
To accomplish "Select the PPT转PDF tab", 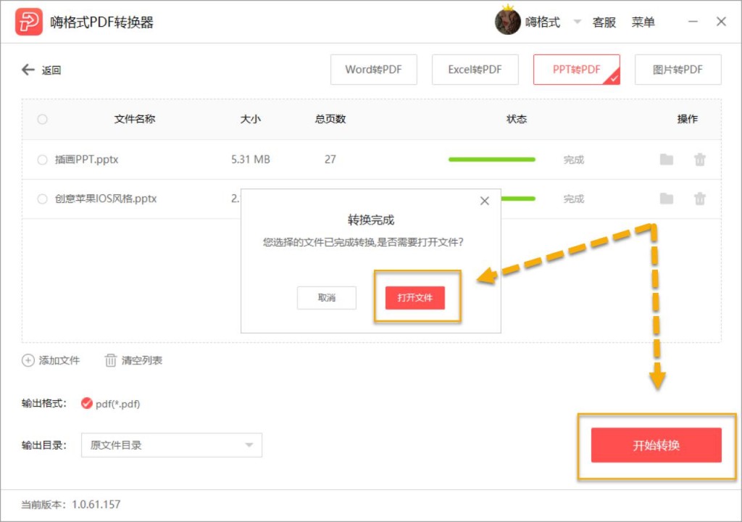I will [x=576, y=70].
